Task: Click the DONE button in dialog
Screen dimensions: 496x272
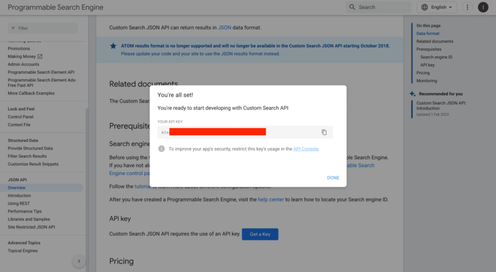Action: click(x=333, y=178)
